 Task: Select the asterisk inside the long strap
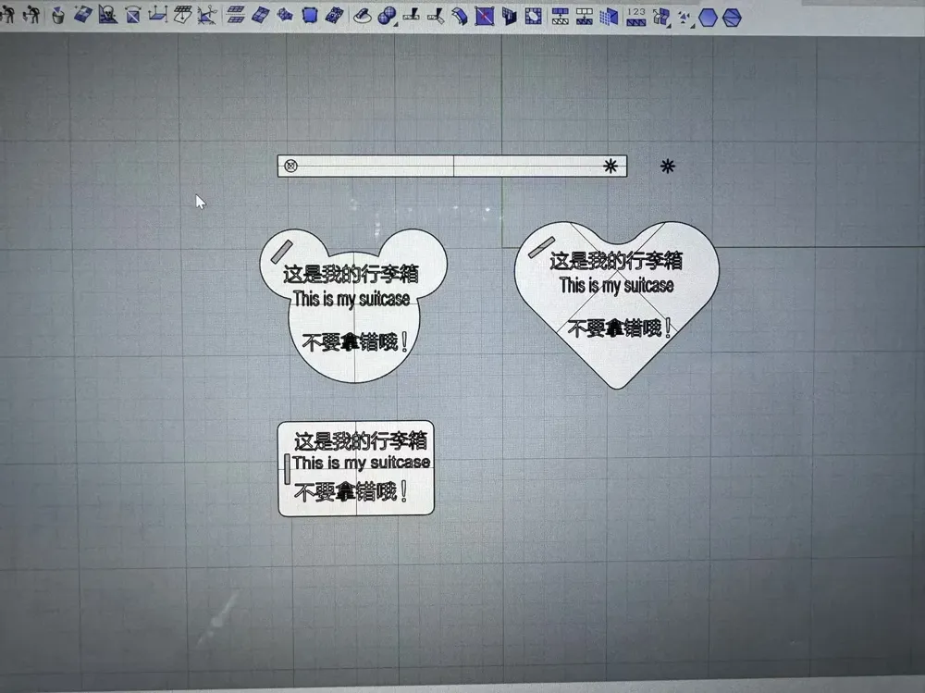610,166
